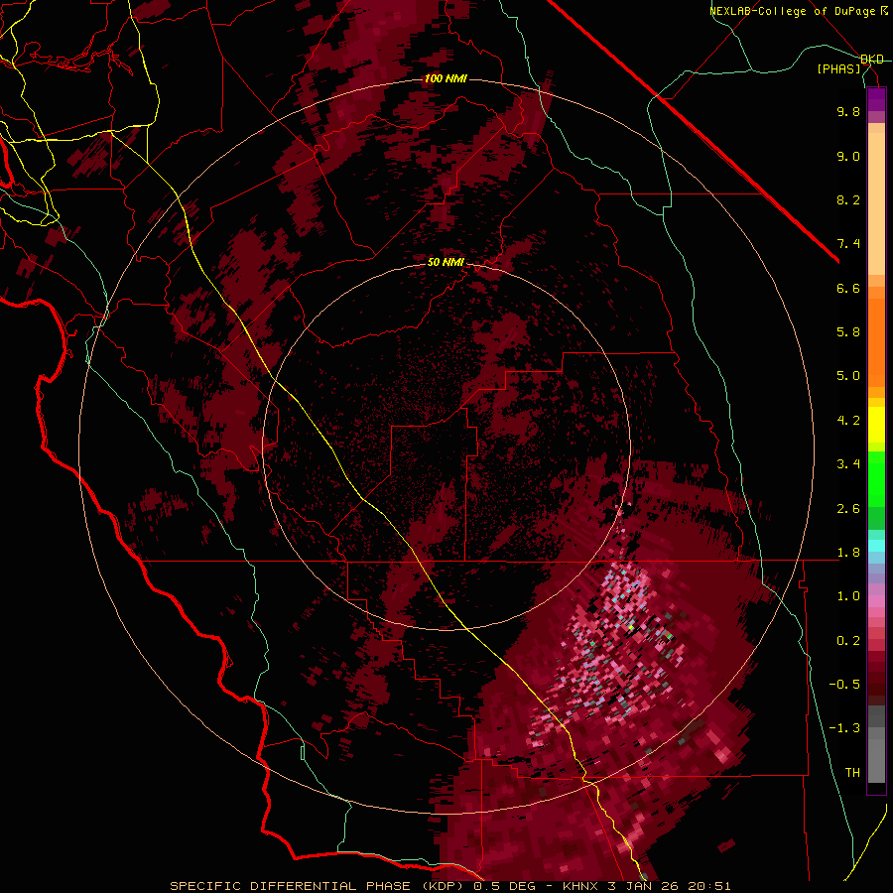Select the 2.6 scale value
The image size is (893, 893).
click(848, 509)
